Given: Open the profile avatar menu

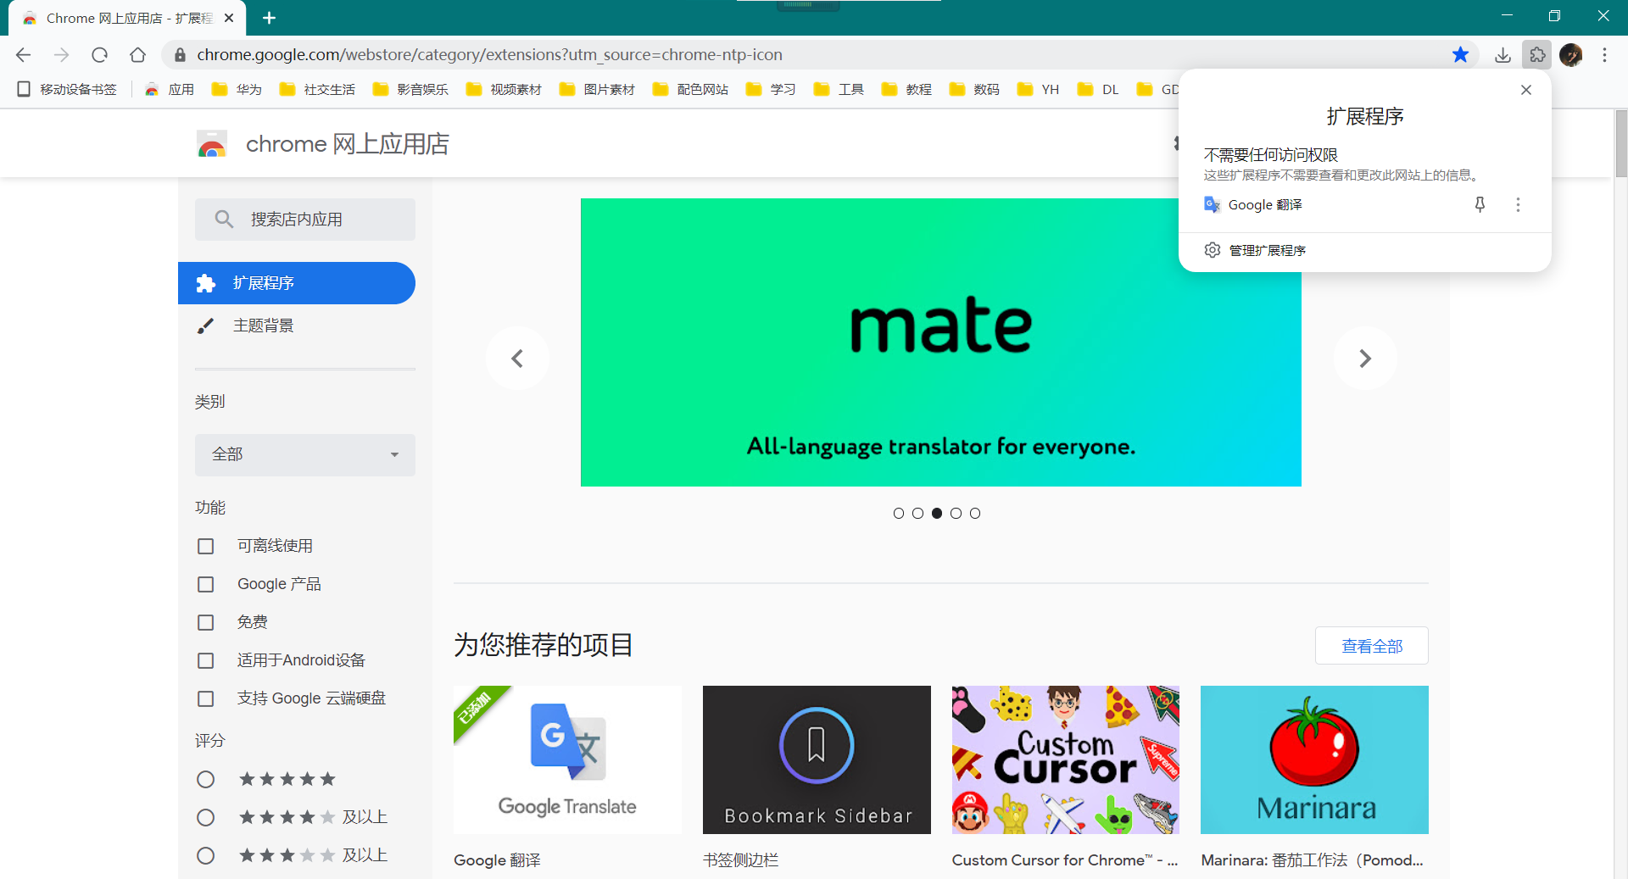Looking at the screenshot, I should point(1570,55).
